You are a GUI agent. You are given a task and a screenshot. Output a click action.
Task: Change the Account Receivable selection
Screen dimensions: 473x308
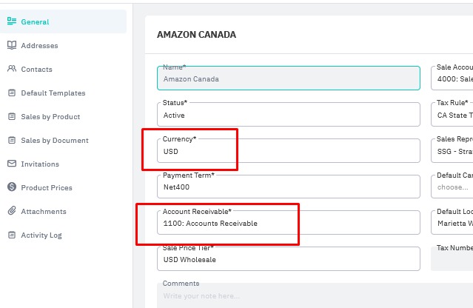(x=288, y=223)
